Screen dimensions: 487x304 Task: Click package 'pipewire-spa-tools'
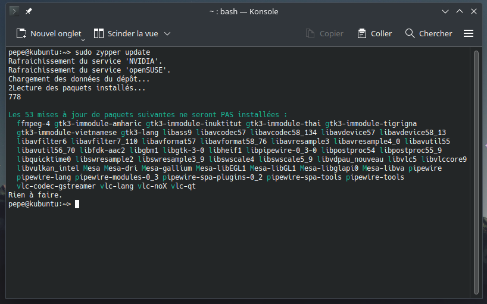coord(304,177)
